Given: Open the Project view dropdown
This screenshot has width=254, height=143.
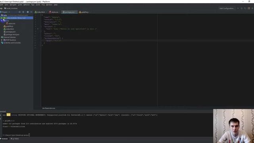Looking at the screenshot, I should coord(6,12).
